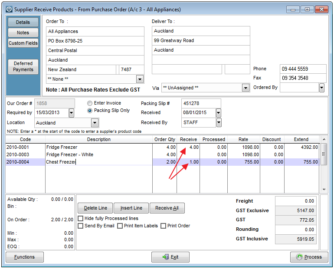This screenshot has height=269, width=334.
Task: Click the Fax field 09 354 3548
Action: [x=303, y=78]
